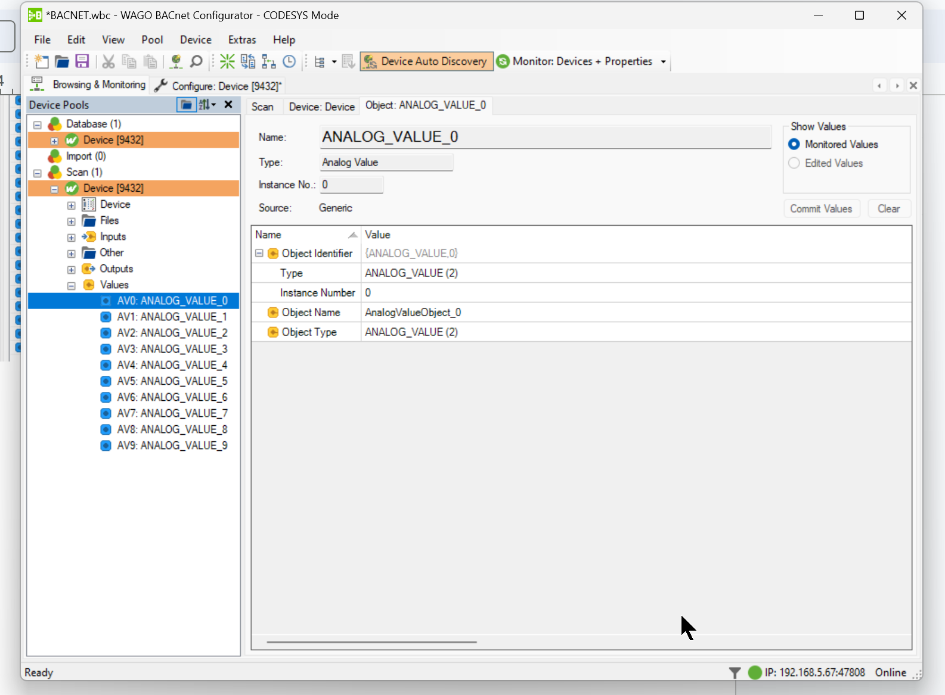Viewport: 945px width, 695px height.
Task: Click the grayed list download icon
Action: pos(349,61)
